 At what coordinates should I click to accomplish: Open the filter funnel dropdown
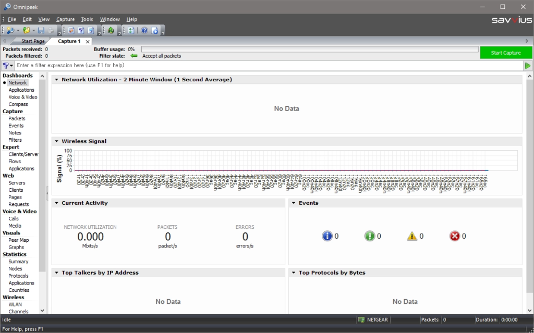coord(8,66)
